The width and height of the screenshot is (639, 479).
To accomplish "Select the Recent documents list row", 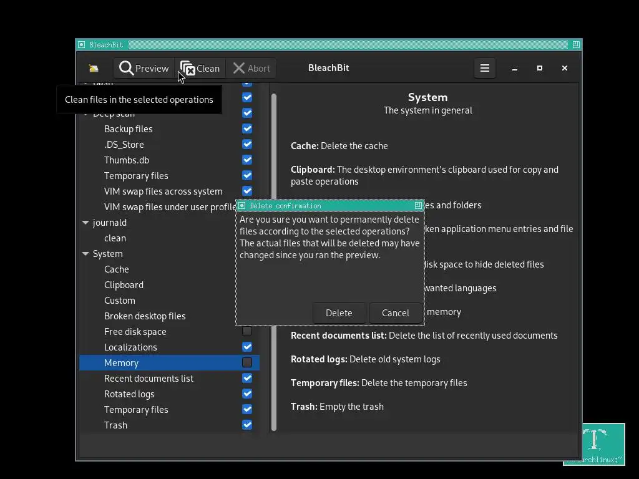I will [x=169, y=379].
